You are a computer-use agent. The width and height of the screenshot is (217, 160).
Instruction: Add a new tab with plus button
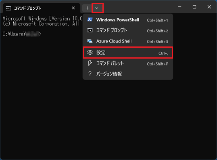coord(87,8)
